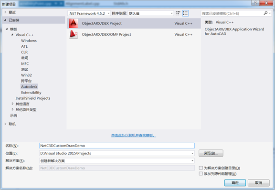Select the 常规 template category
Screen dimensions: 275x190
[x=24, y=58]
